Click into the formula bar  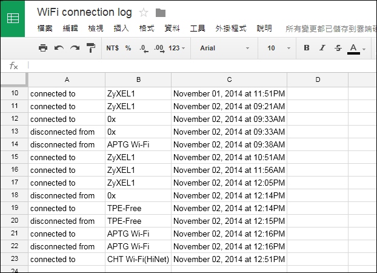pos(202,66)
